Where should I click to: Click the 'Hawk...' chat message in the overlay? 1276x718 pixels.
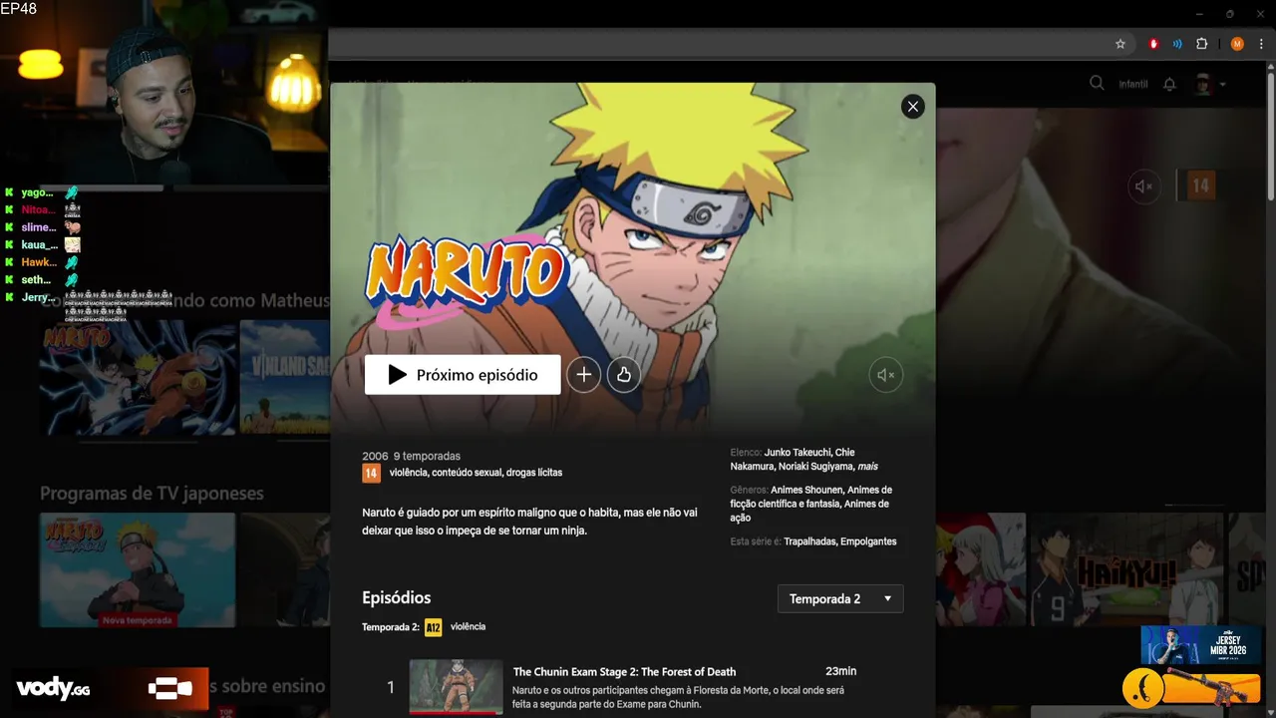pos(40,262)
